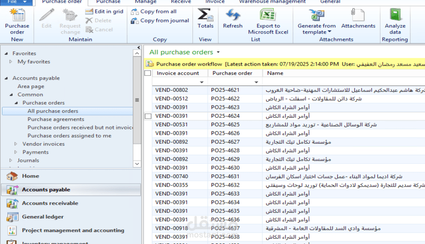Choose Copy from journal
Viewport: 425px width, 244px height.
coord(160,21)
